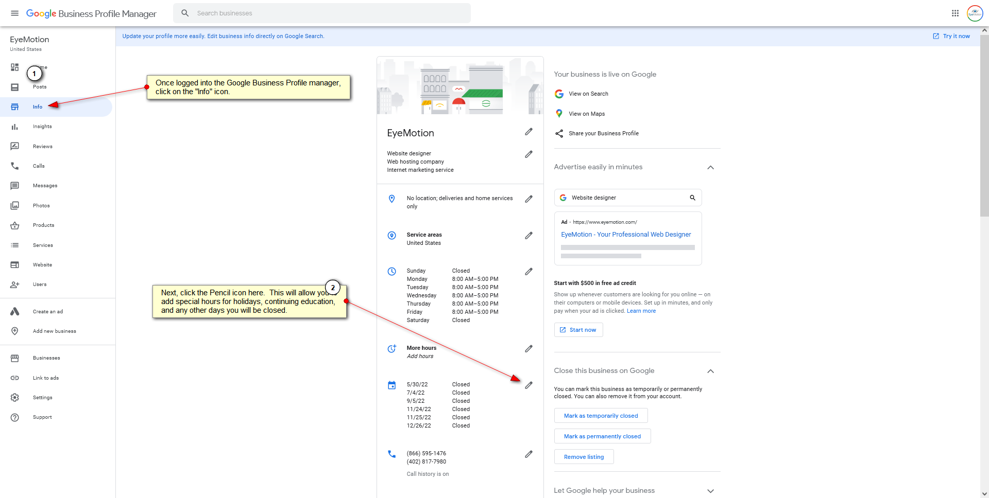Open EyeMotion ad headline link
This screenshot has height=498, width=989.
(626, 235)
